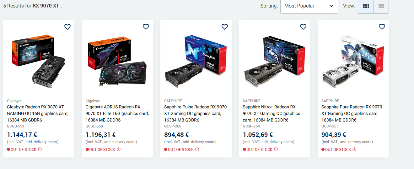Viewport: 414px width, 169px height.
Task: Show stock info for Sapphire Pulse card
Action: 197,149
